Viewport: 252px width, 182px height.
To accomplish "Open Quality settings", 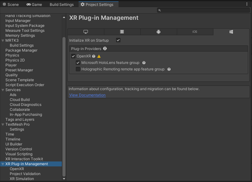I will pyautogui.click(x=11, y=75).
